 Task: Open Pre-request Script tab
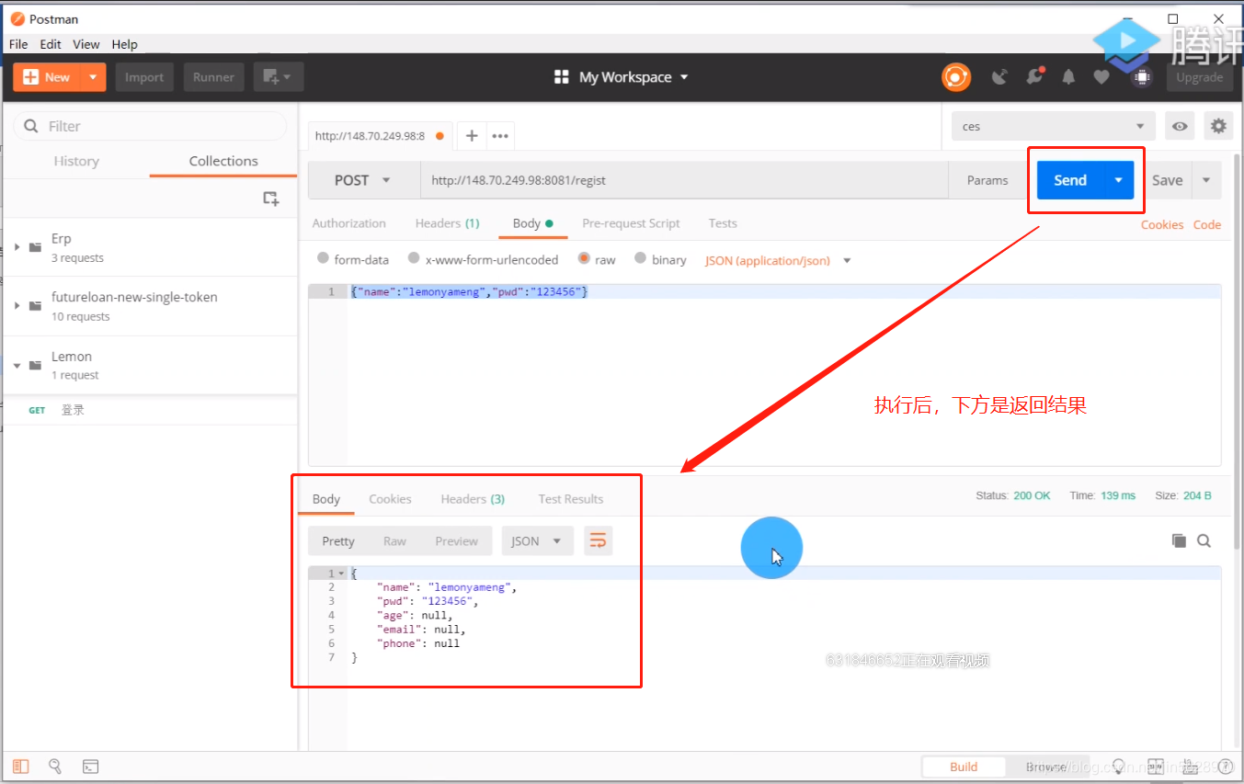coord(631,223)
